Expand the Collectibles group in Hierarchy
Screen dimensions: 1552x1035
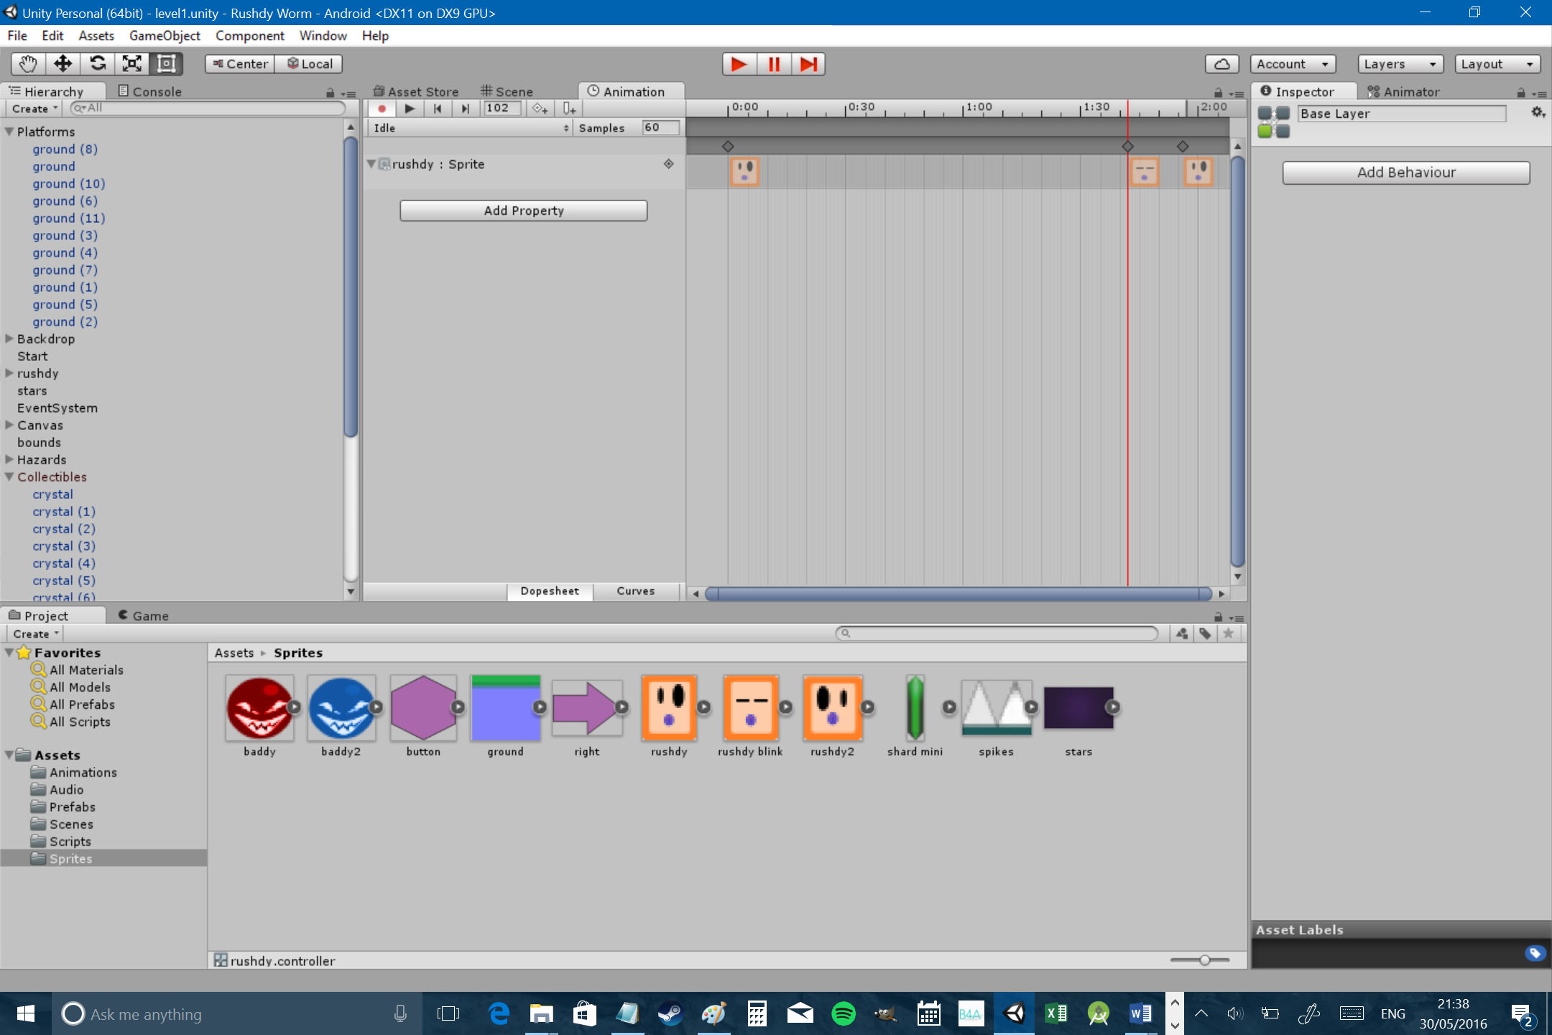click(x=9, y=476)
